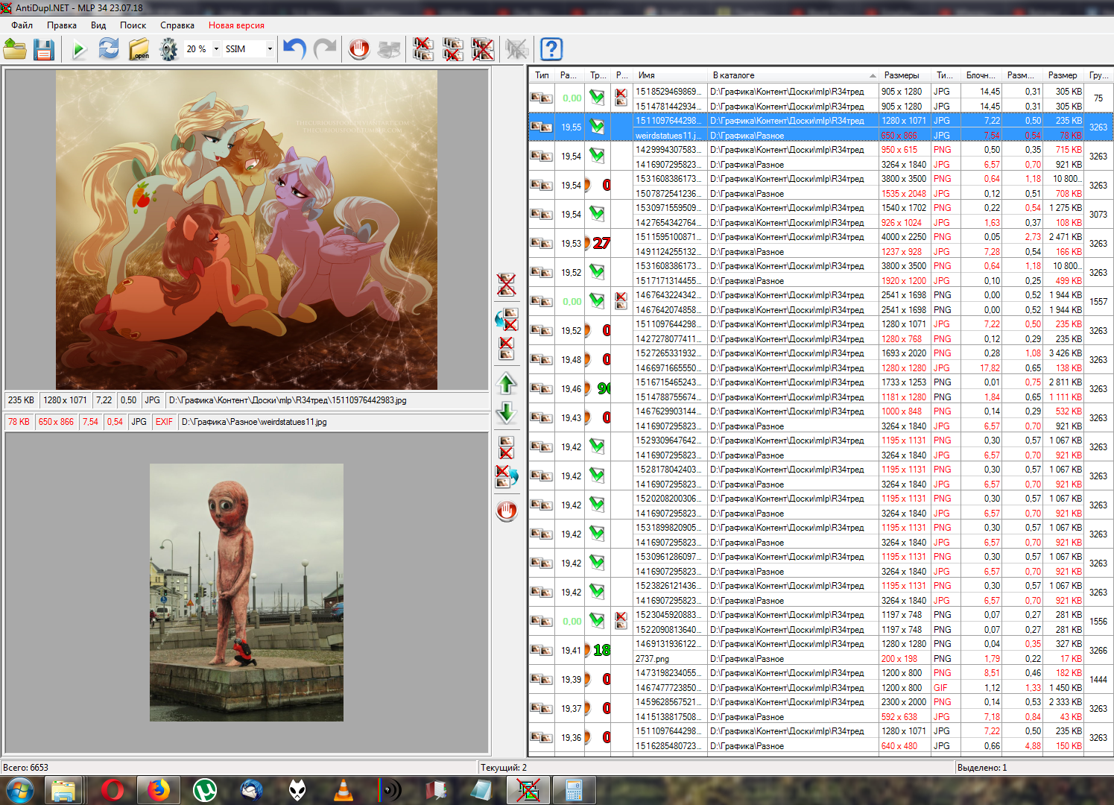
Task: Go to previous result with the green up arrow
Action: [x=507, y=384]
